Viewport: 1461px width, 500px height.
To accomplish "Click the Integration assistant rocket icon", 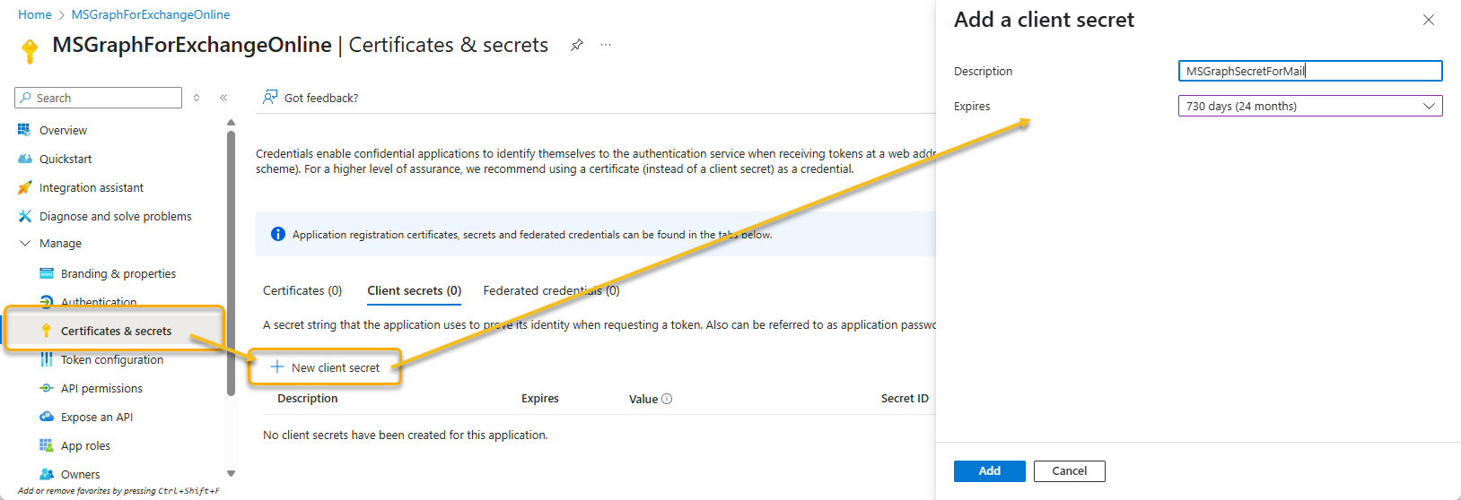I will [x=24, y=187].
